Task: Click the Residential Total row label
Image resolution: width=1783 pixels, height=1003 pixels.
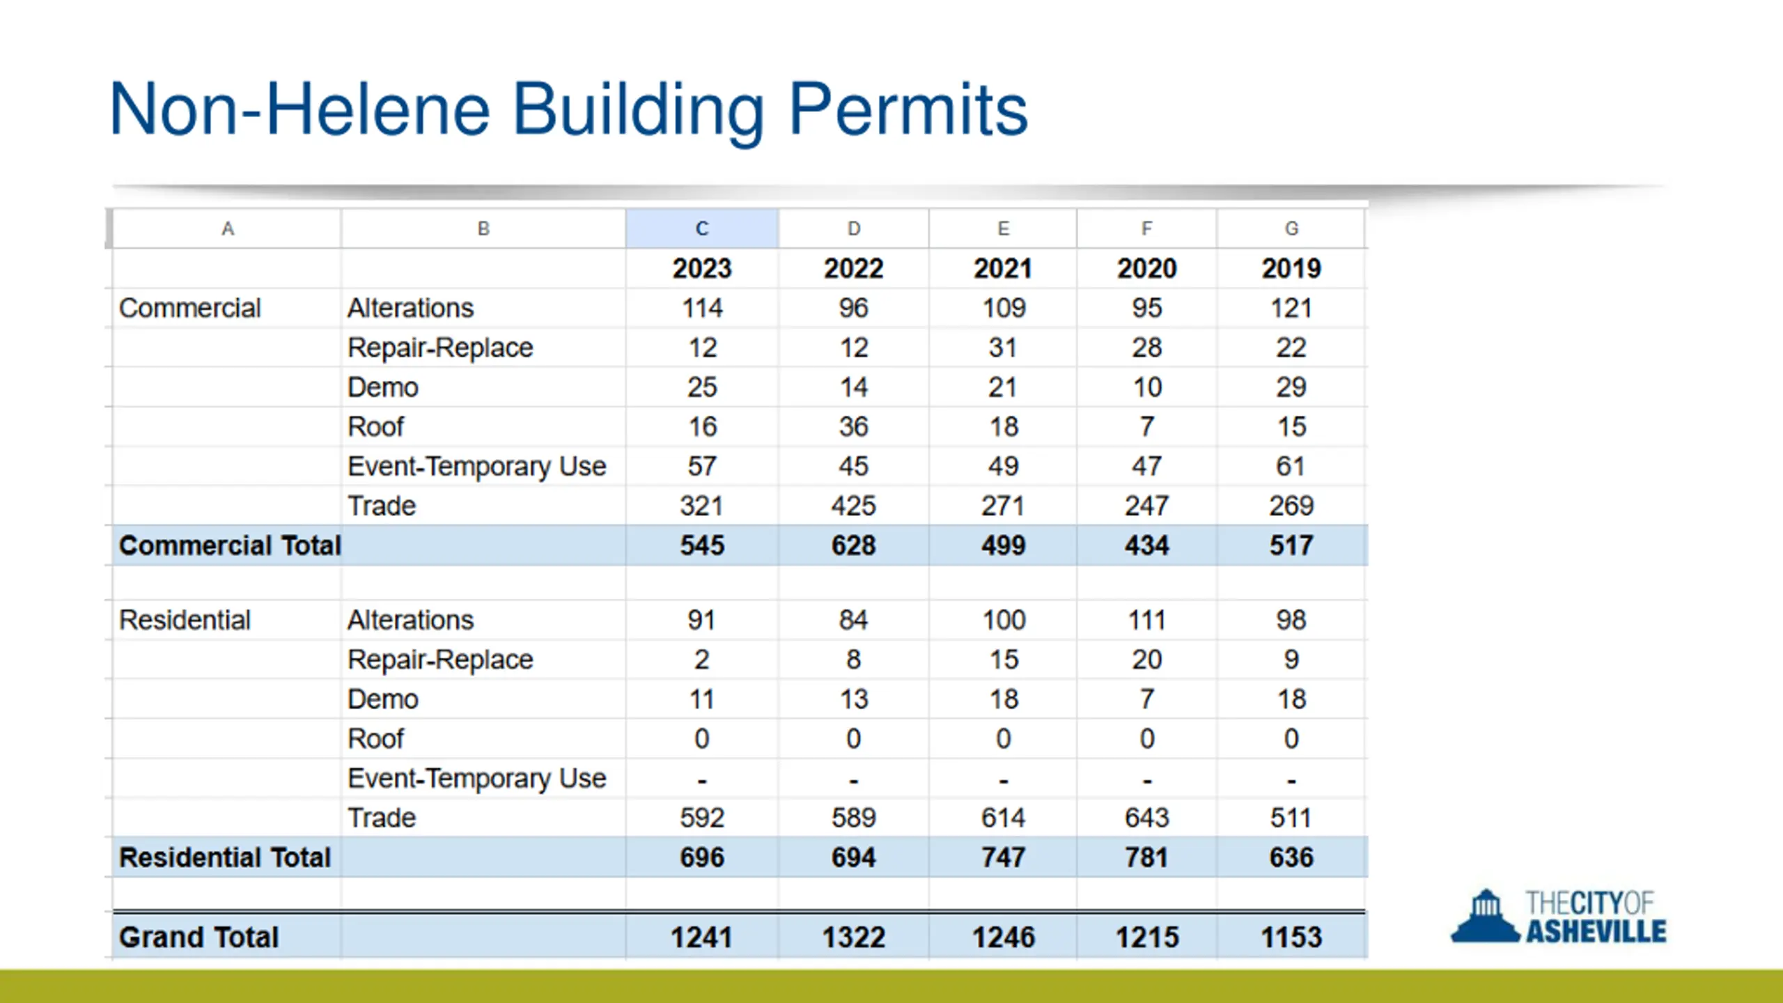Action: pos(224,857)
